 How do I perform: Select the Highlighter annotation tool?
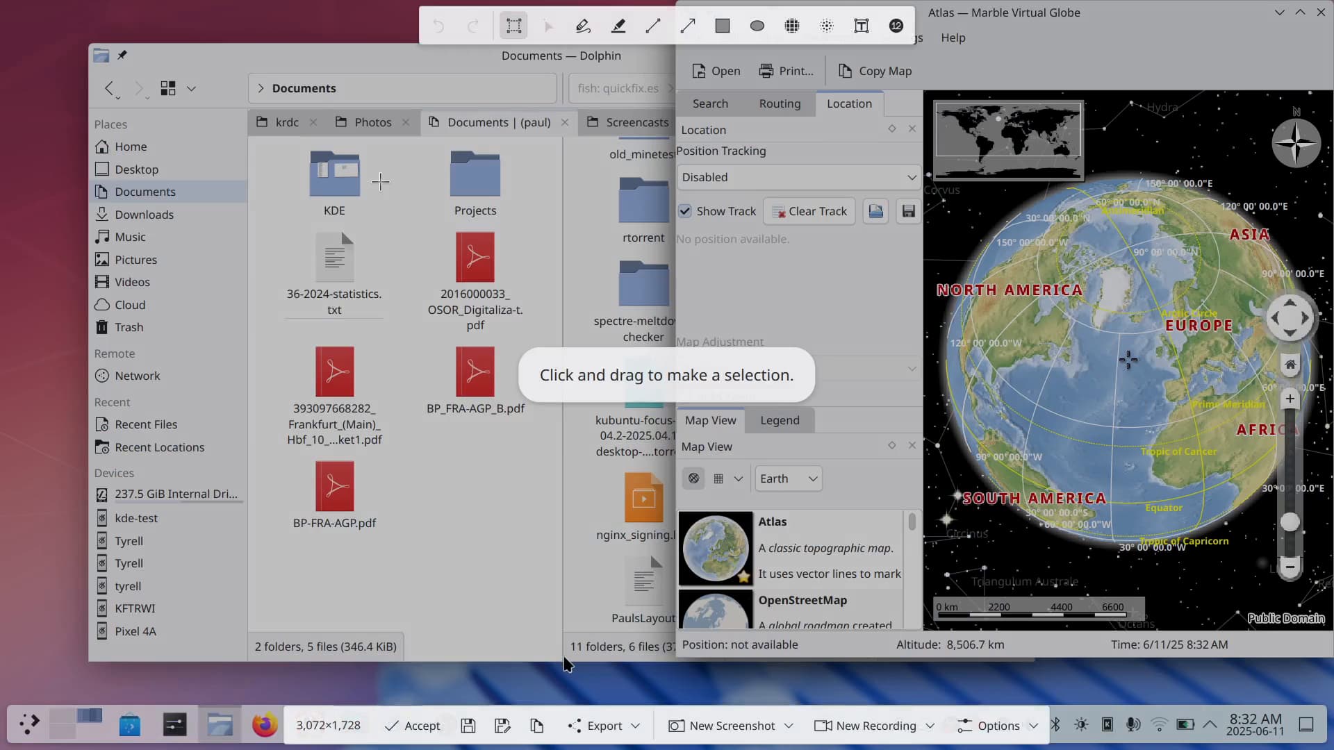[618, 26]
